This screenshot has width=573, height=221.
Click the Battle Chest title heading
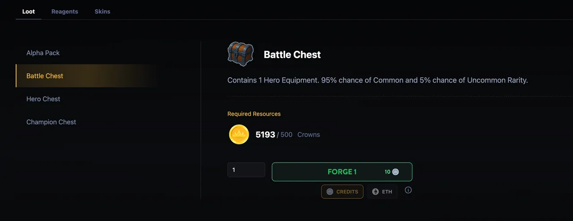292,54
